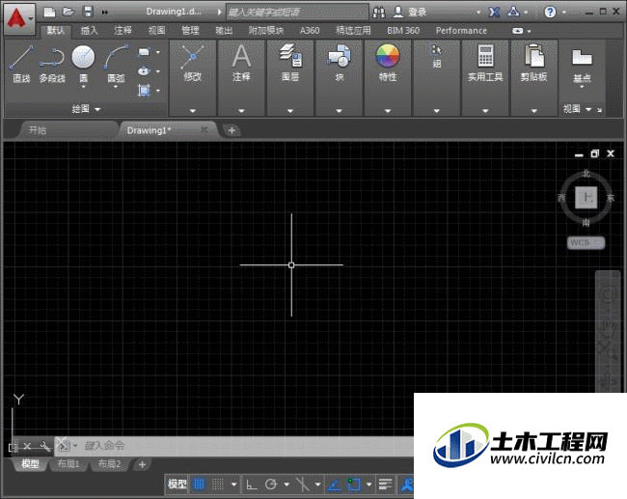The image size is (627, 499).
Task: Click the keyword search input field
Action: click(x=297, y=13)
